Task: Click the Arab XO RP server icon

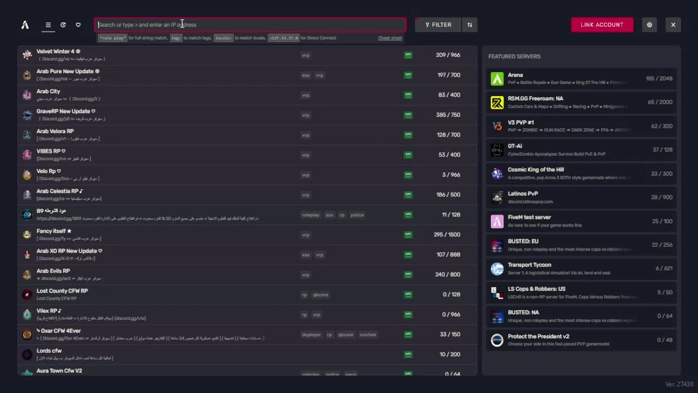Action: (x=27, y=254)
